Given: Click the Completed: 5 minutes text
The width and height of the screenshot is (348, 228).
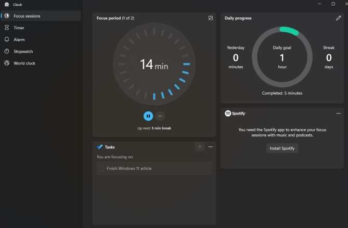Looking at the screenshot, I should point(282,93).
